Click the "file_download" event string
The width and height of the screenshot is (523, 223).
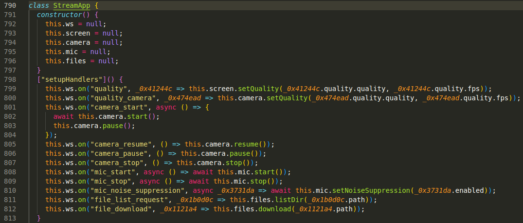[120, 209]
